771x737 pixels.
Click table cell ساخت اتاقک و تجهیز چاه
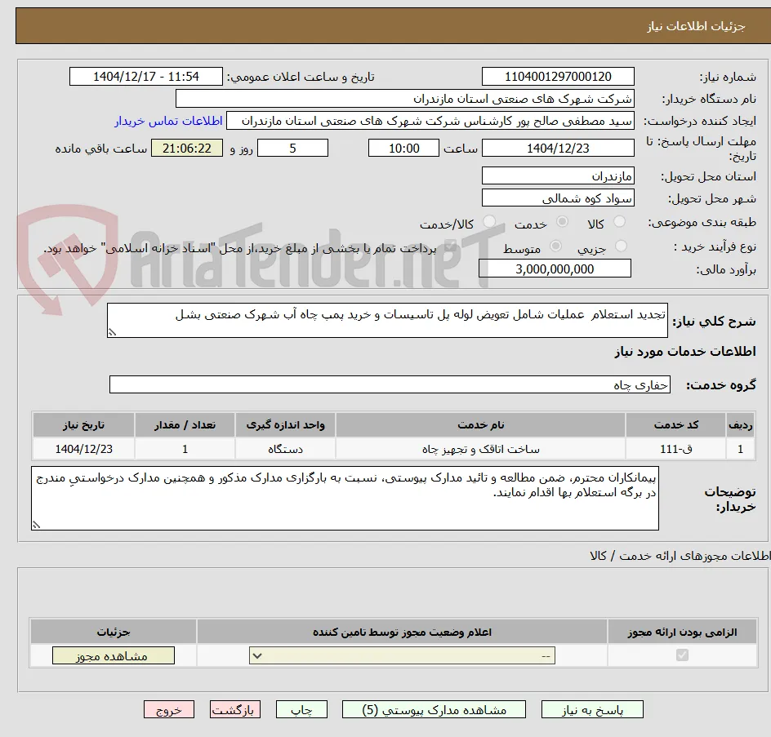[480, 449]
